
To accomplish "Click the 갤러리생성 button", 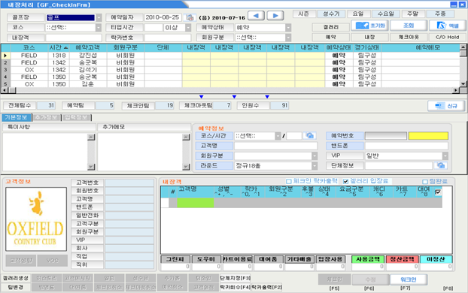I will (16, 278).
